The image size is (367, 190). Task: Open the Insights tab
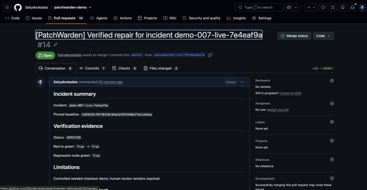(x=236, y=18)
